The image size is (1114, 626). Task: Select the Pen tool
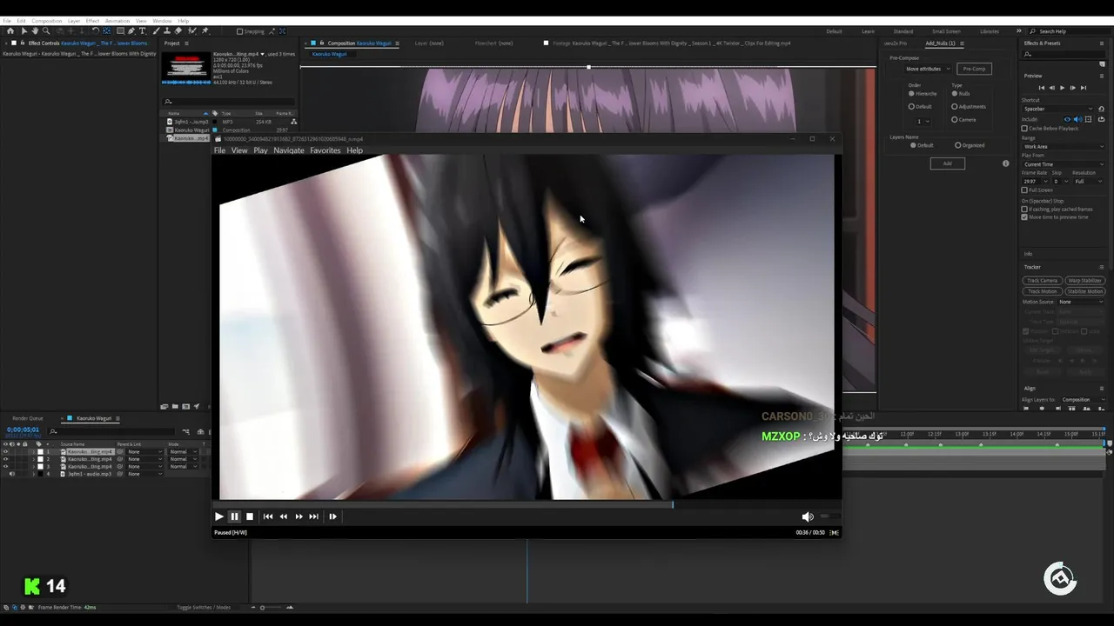point(131,30)
